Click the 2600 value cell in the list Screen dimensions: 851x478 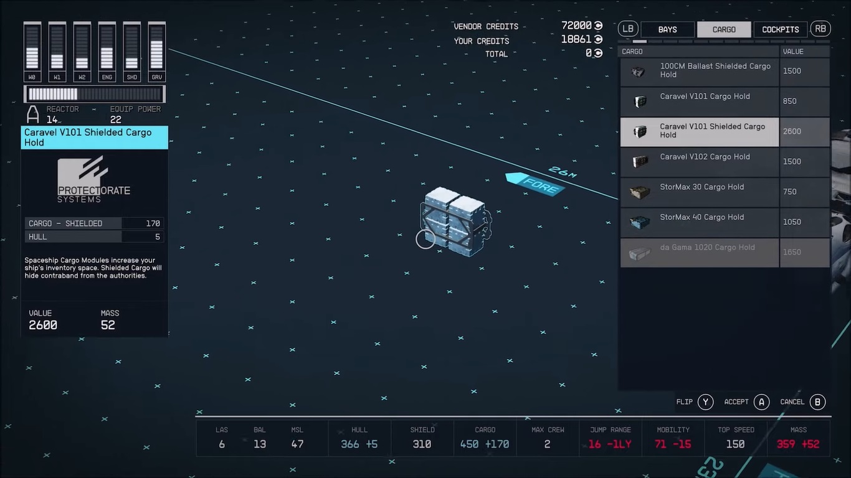click(804, 132)
